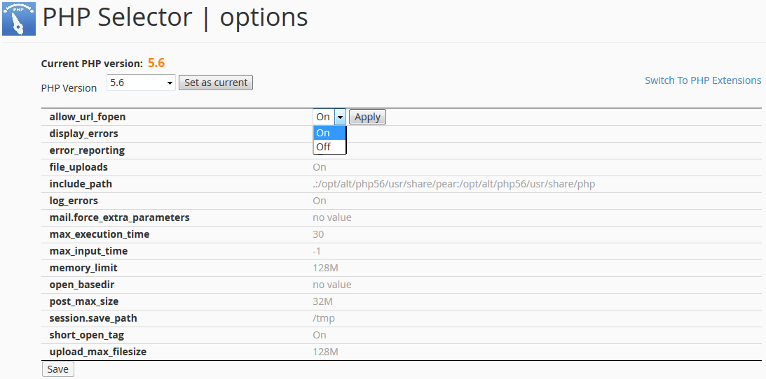This screenshot has width=766, height=379.
Task: Change the post_max_size 32M value
Action: 322,301
